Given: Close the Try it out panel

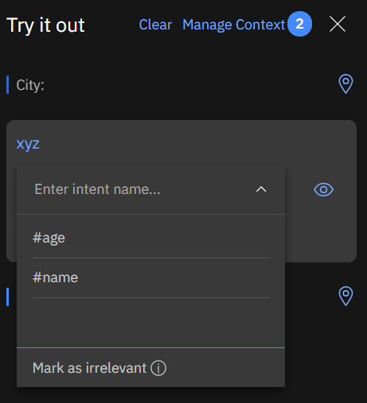Looking at the screenshot, I should click(338, 24).
